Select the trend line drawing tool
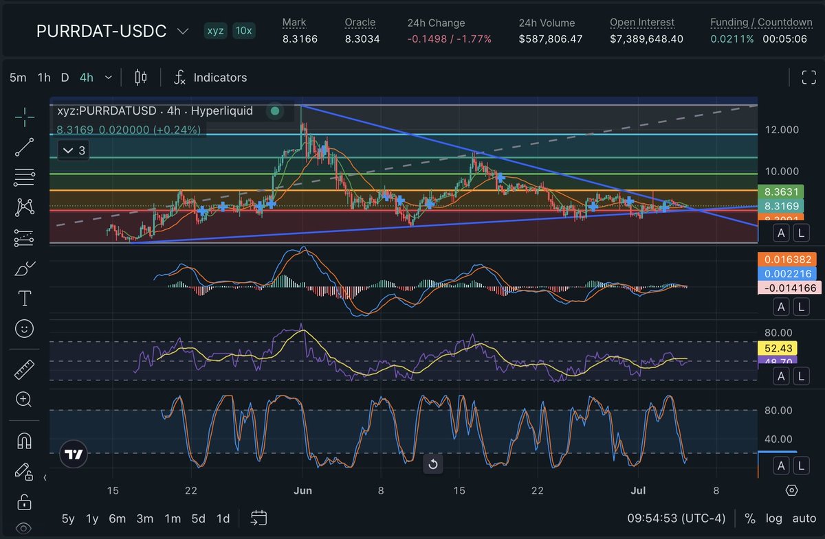This screenshot has width=825, height=539. pos(25,147)
